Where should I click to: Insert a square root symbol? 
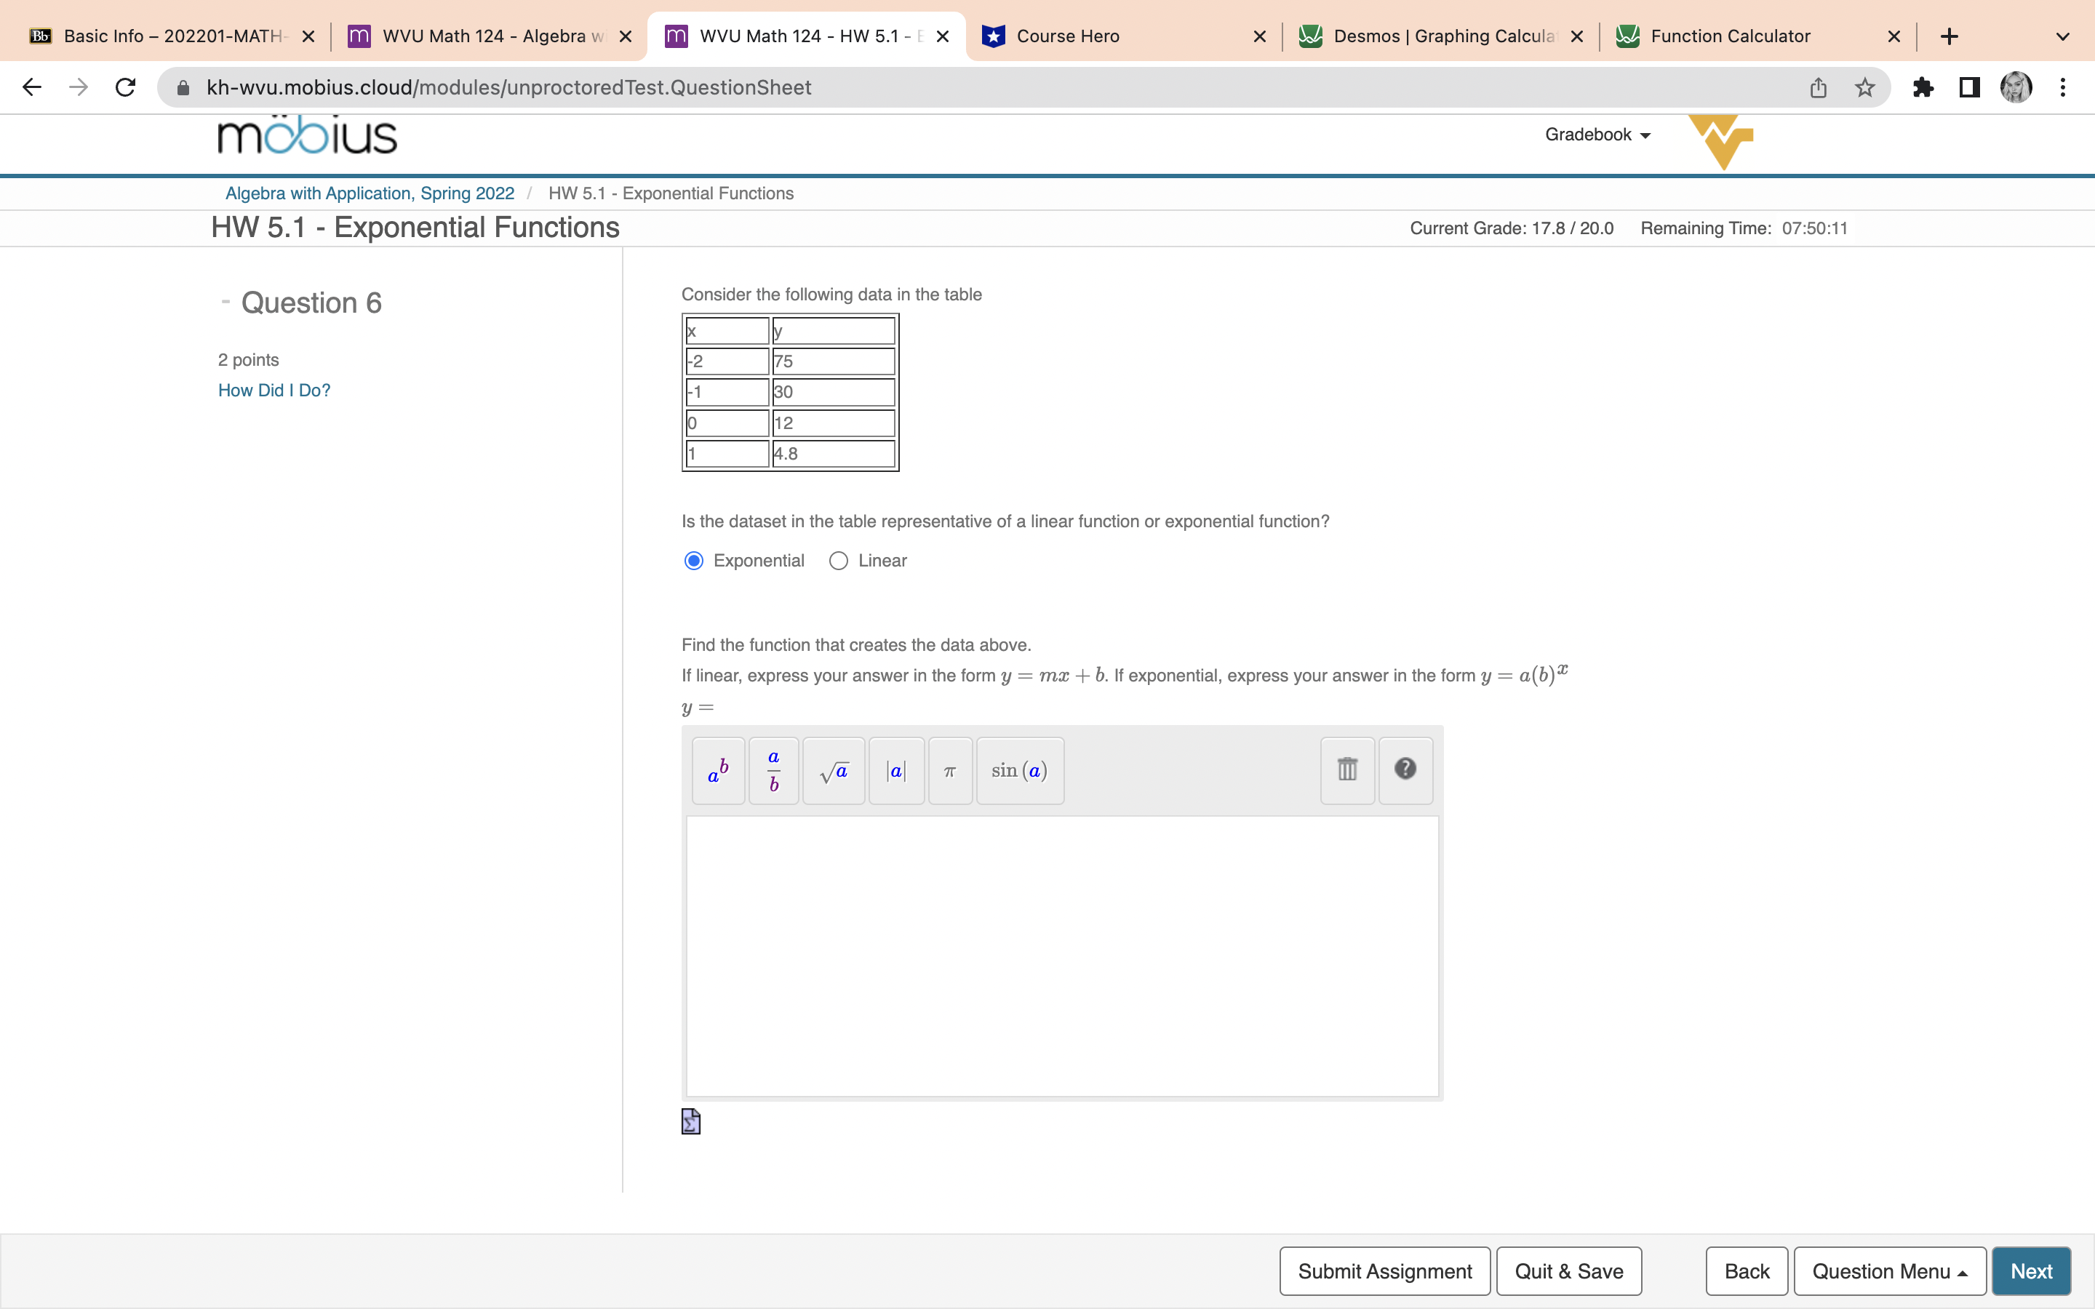[x=834, y=769]
